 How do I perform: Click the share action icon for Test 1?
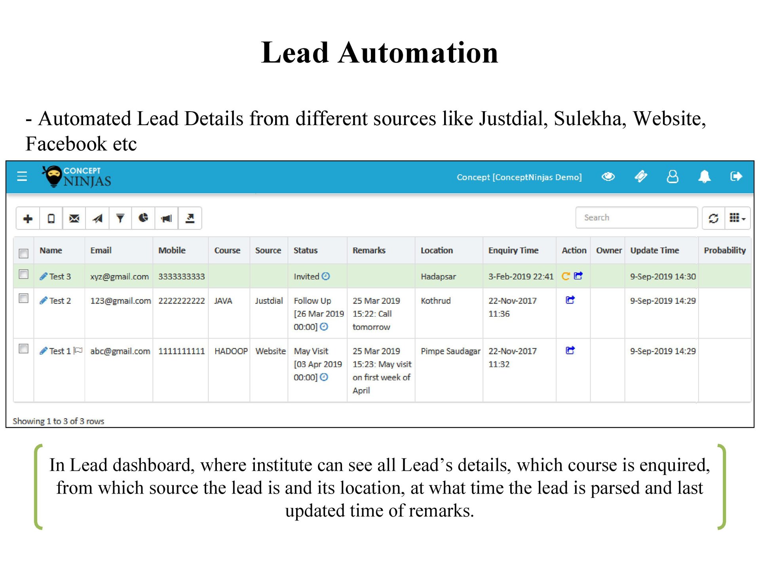pos(570,350)
